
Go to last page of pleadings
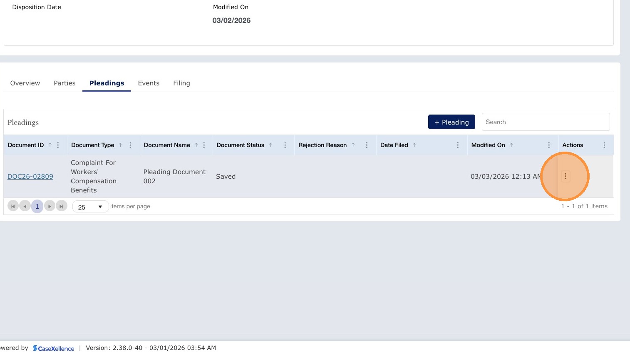click(x=62, y=206)
